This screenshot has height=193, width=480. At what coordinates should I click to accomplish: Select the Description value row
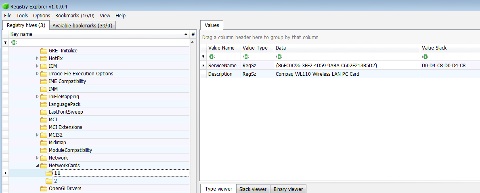point(340,74)
